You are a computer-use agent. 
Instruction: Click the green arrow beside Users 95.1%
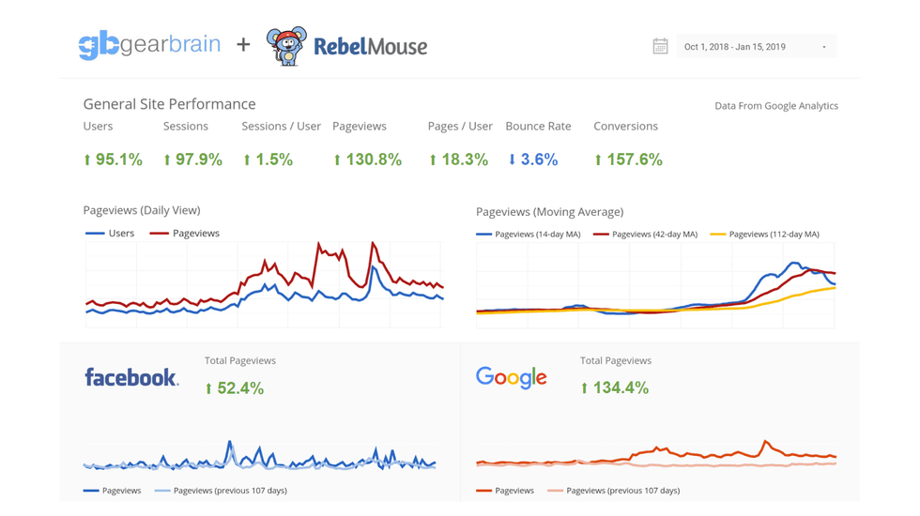pos(87,160)
